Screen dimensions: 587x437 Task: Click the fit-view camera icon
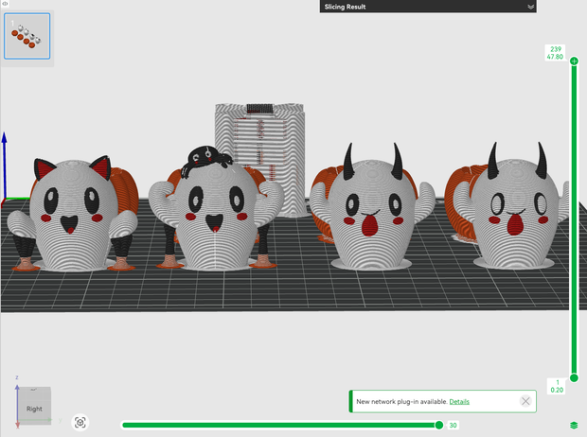[x=80, y=423]
